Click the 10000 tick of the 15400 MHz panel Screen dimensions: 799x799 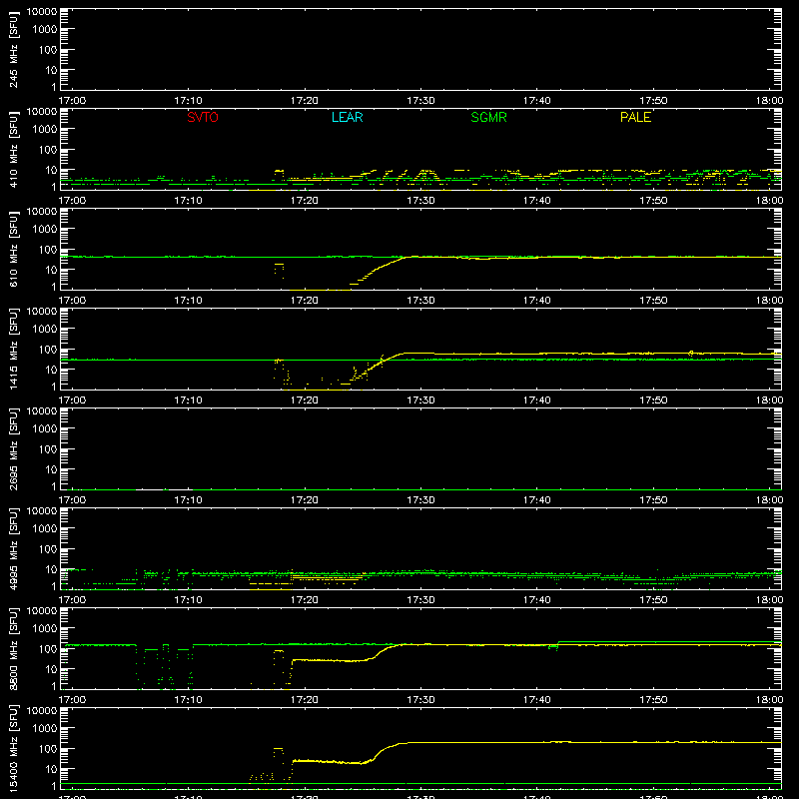point(42,711)
